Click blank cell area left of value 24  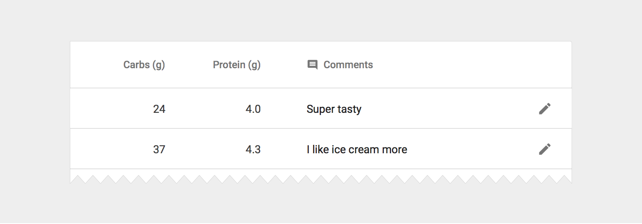tap(106, 109)
